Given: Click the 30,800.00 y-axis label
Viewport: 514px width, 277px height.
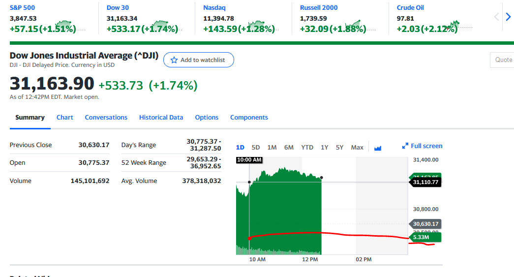Looking at the screenshot, I should [425, 209].
